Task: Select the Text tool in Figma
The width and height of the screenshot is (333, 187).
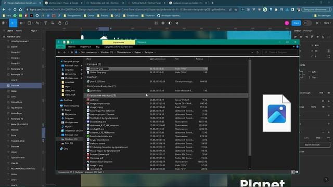Action: (46, 23)
